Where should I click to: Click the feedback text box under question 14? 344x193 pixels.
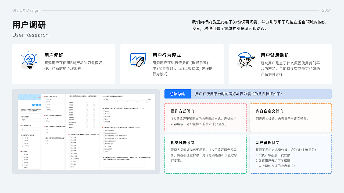(x=124, y=164)
